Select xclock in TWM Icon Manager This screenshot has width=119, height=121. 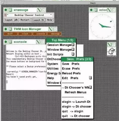pyautogui.click(x=25, y=34)
